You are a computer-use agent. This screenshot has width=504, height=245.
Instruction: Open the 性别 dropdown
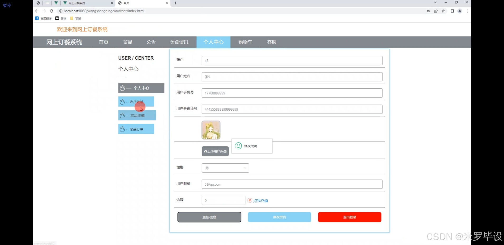(225, 168)
